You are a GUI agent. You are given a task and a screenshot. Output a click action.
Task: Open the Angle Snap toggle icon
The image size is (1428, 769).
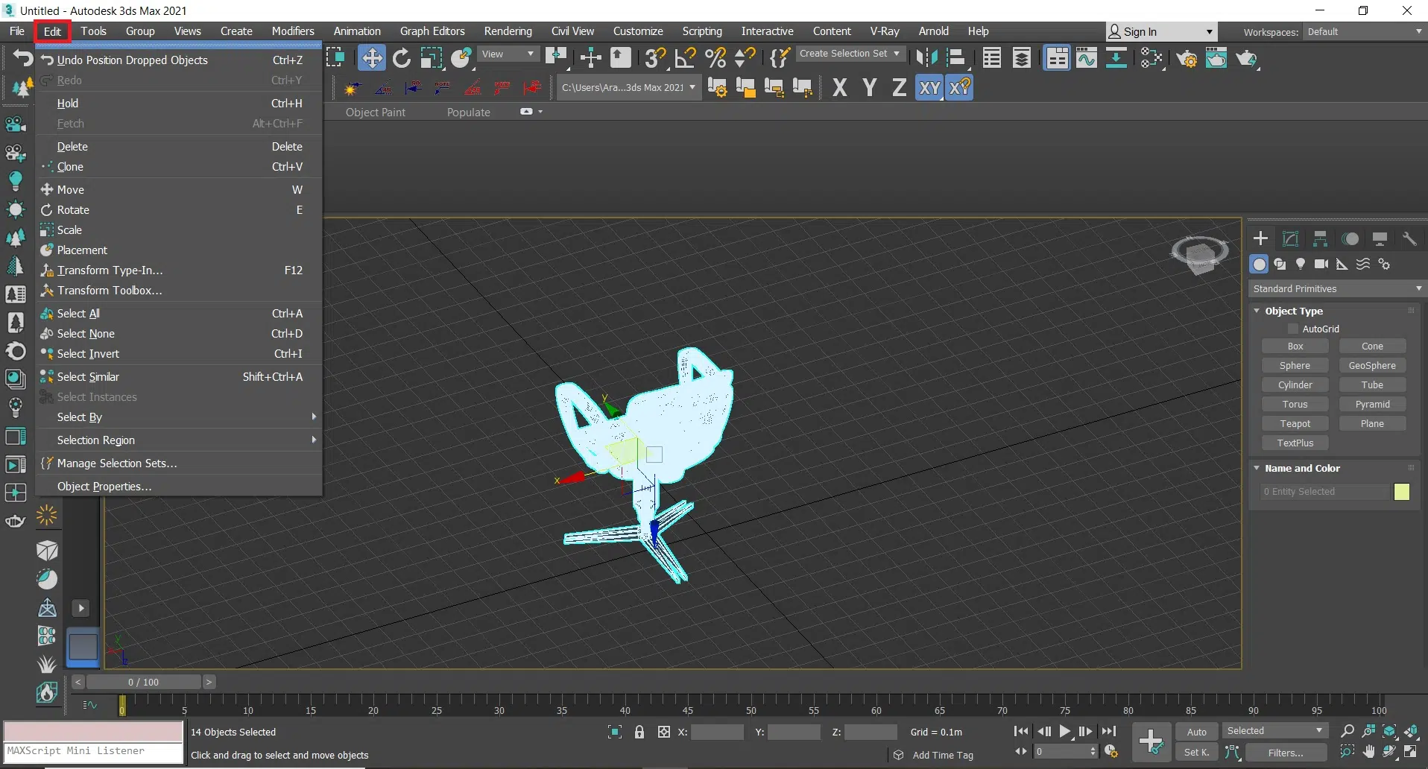click(685, 58)
